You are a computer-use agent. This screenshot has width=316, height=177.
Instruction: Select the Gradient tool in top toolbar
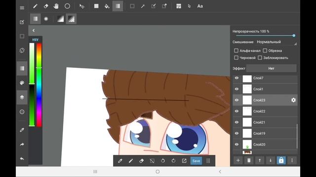tap(118, 6)
